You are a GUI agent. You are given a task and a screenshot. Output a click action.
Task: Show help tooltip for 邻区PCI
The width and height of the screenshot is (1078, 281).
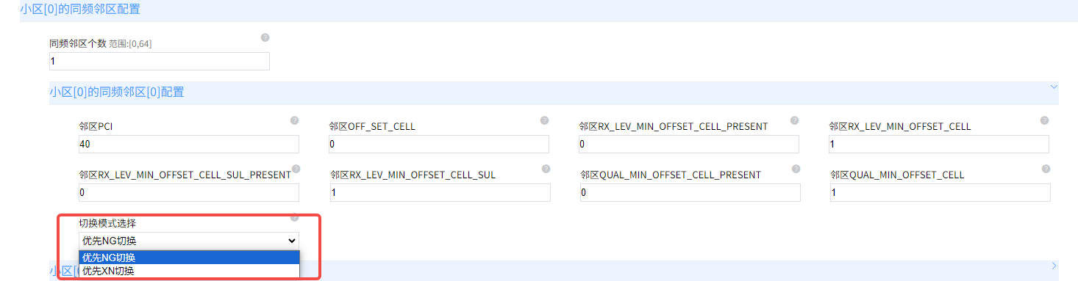[294, 120]
